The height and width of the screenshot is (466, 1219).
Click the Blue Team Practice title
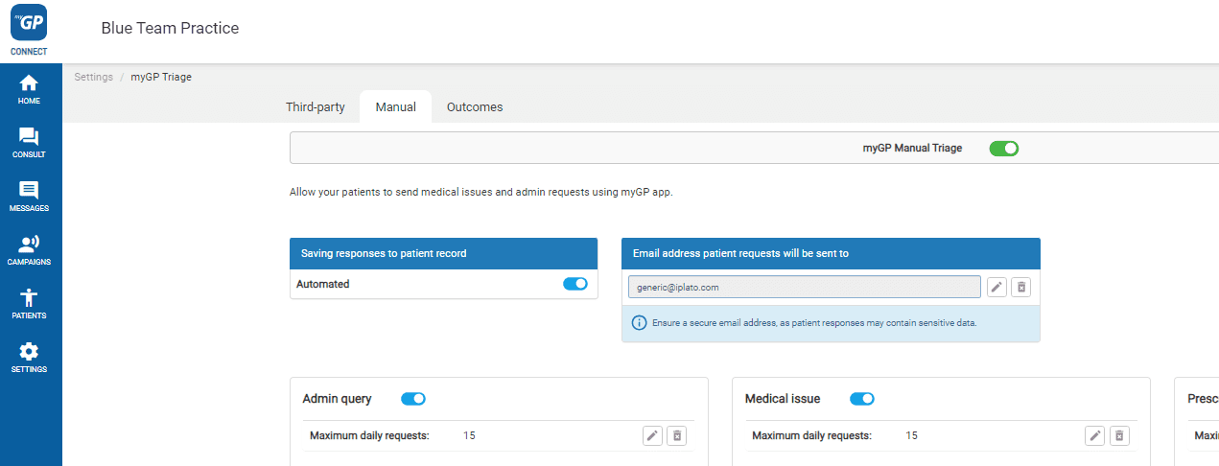coord(170,28)
